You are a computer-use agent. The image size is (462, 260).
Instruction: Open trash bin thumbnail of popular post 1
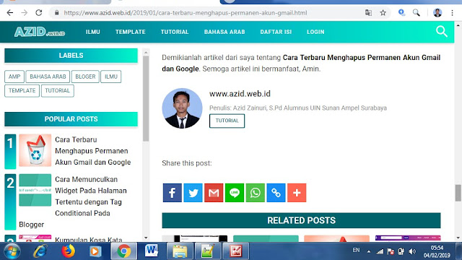35,150
